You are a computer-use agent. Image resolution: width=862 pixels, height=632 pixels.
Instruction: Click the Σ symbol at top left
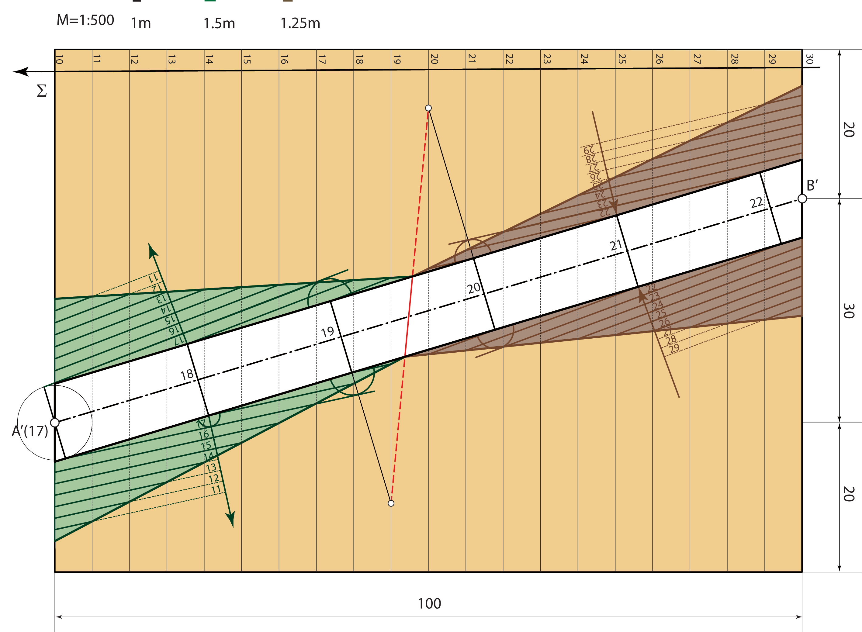coord(42,91)
